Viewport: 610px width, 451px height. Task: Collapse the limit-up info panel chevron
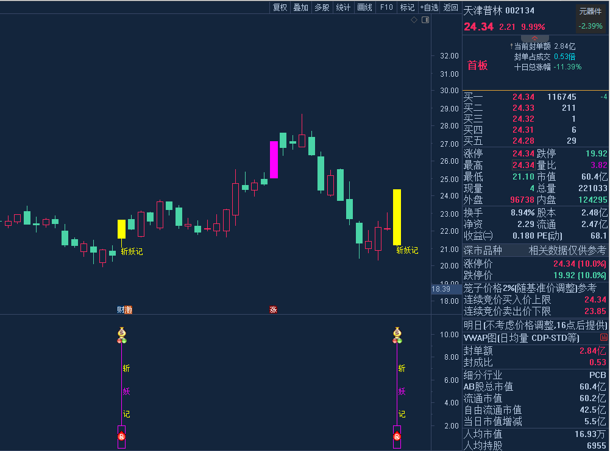click(534, 38)
